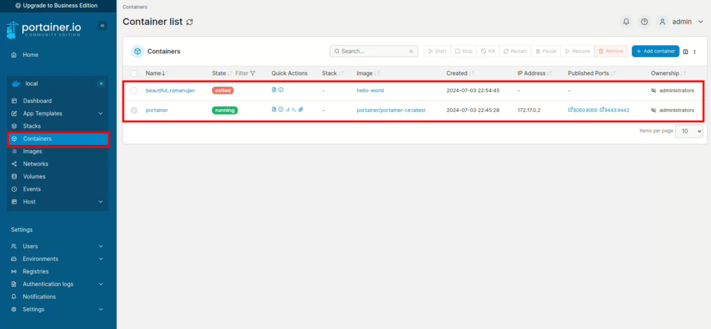Open Images in the sidebar

33,151
